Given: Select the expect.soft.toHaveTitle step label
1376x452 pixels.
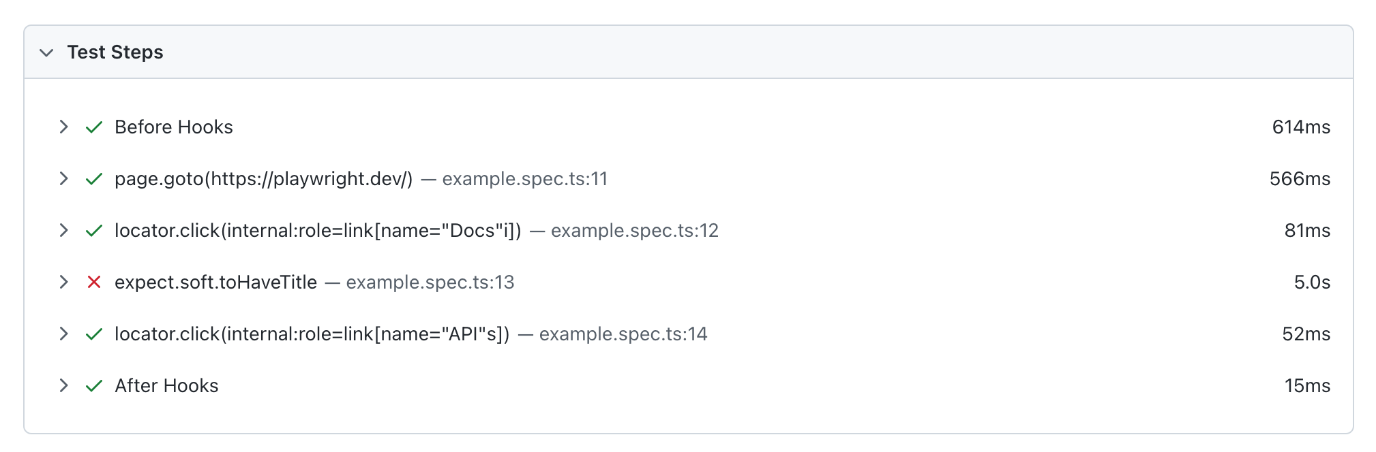Looking at the screenshot, I should pos(215,282).
